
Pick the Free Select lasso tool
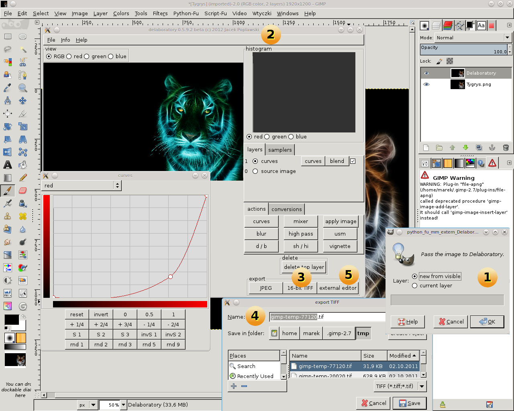click(8, 49)
